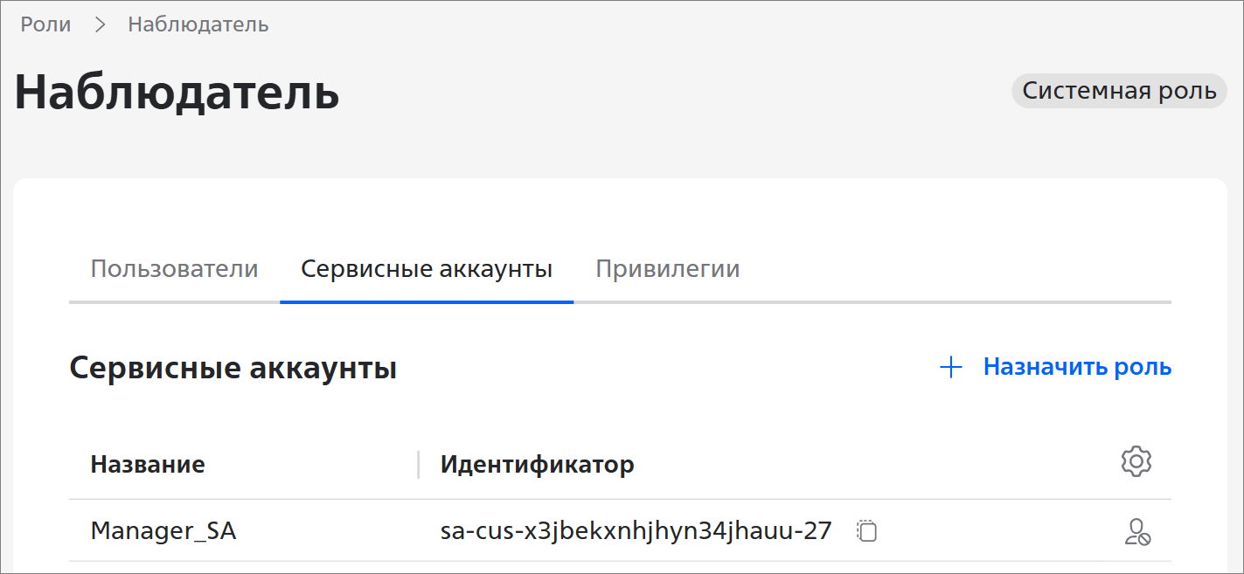Sort by the Название column header

click(148, 464)
